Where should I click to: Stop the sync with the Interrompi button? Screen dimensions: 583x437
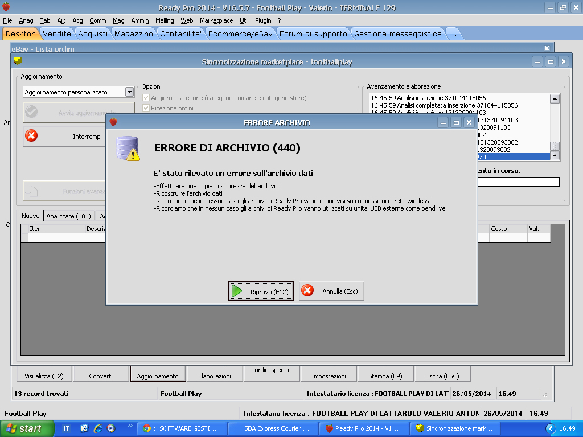point(65,137)
